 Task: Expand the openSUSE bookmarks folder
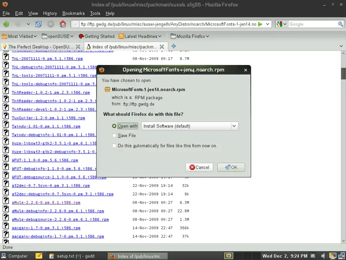click(x=58, y=36)
